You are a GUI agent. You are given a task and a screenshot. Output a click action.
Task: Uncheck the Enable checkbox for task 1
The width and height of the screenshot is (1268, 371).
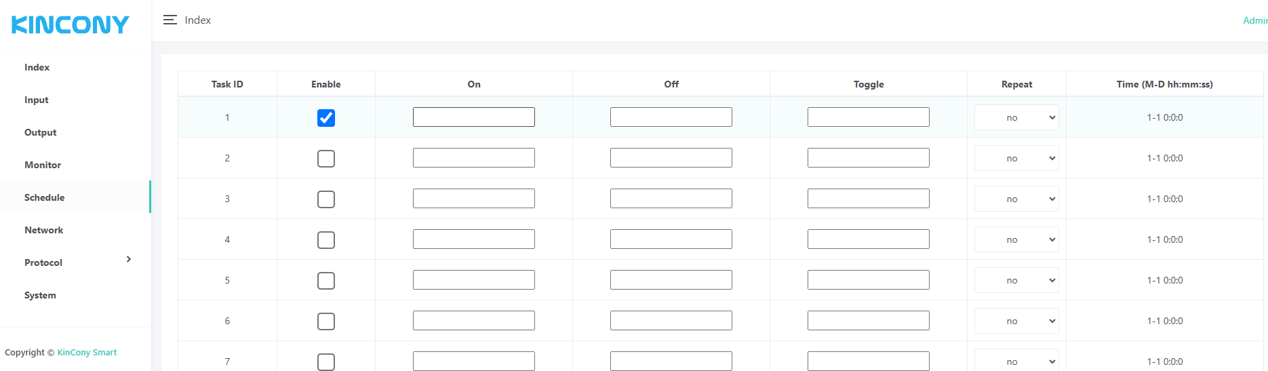[326, 118]
